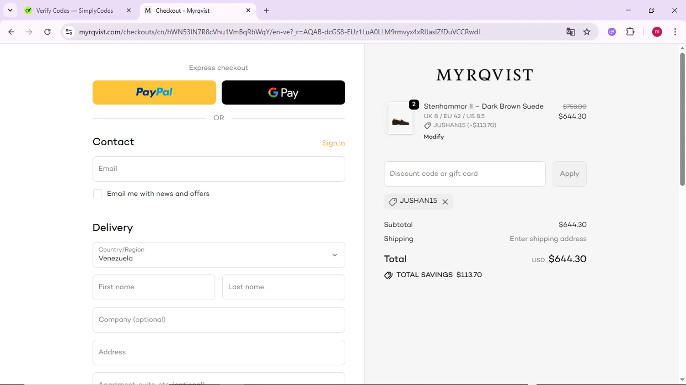This screenshot has width=686, height=385.
Task: Minimize the Chrome window
Action: pyautogui.click(x=628, y=10)
